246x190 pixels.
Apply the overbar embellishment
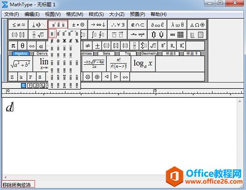[52, 62]
